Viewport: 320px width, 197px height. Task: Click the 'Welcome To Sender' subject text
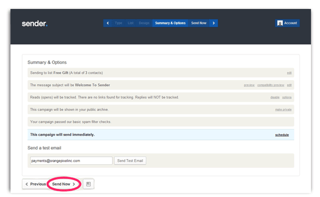(92, 85)
